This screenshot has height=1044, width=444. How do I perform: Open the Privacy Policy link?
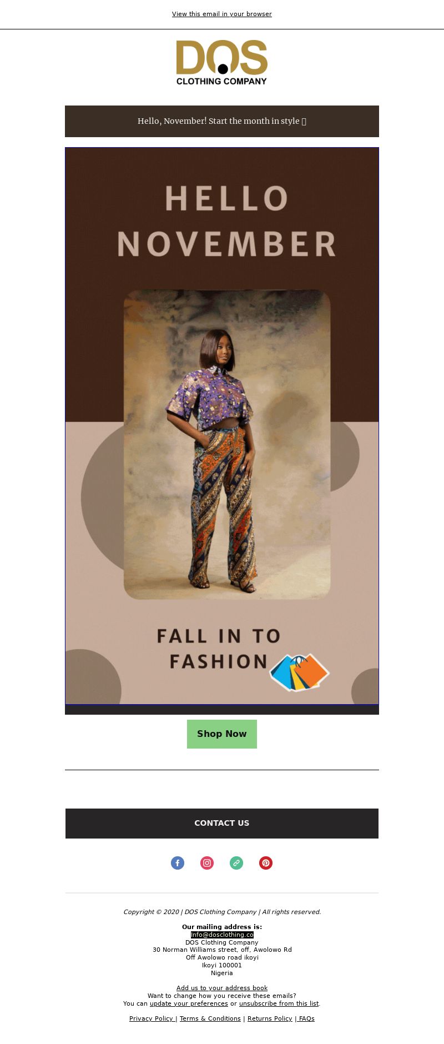click(x=153, y=1018)
